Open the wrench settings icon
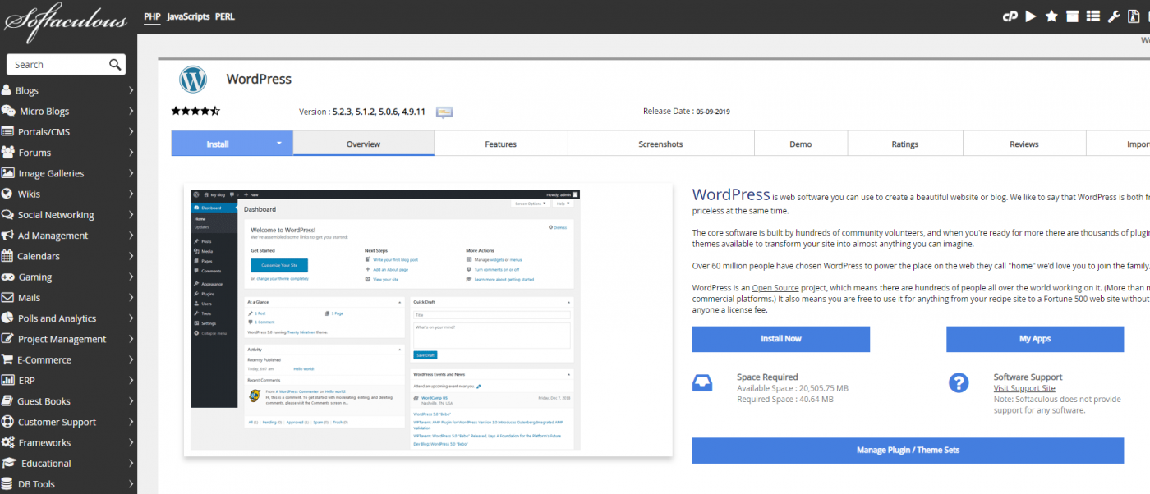Screen dimensions: 1150x494 click(1115, 16)
